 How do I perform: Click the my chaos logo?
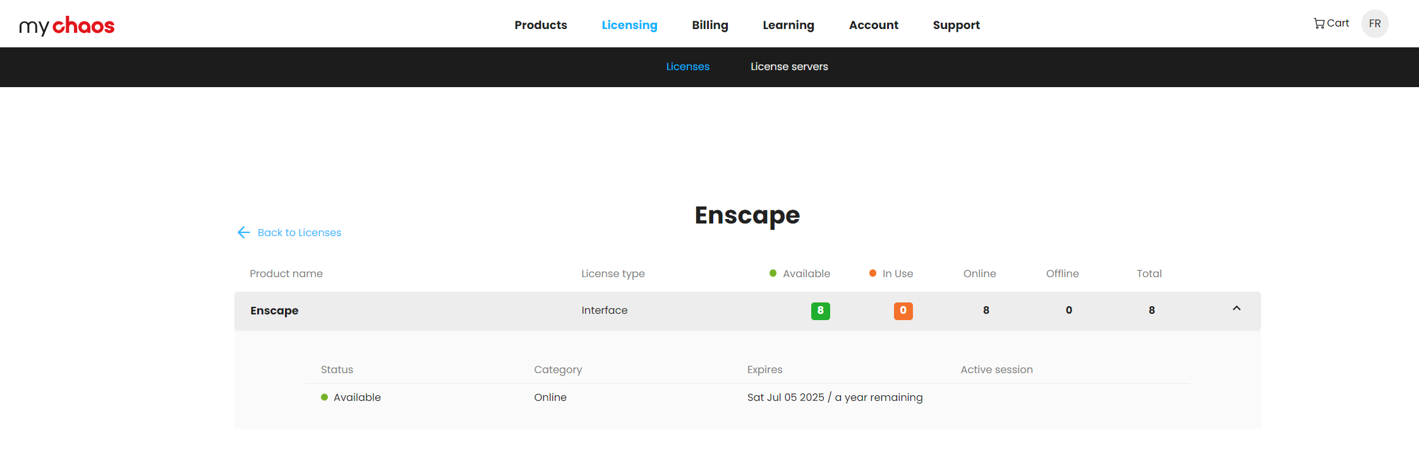[x=66, y=25]
